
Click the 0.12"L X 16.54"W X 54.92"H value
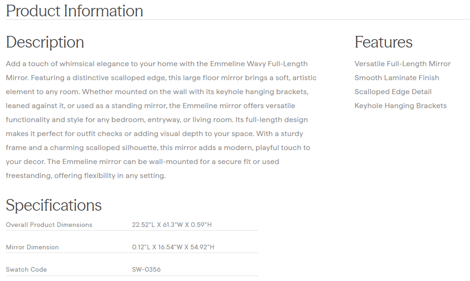(x=173, y=247)
